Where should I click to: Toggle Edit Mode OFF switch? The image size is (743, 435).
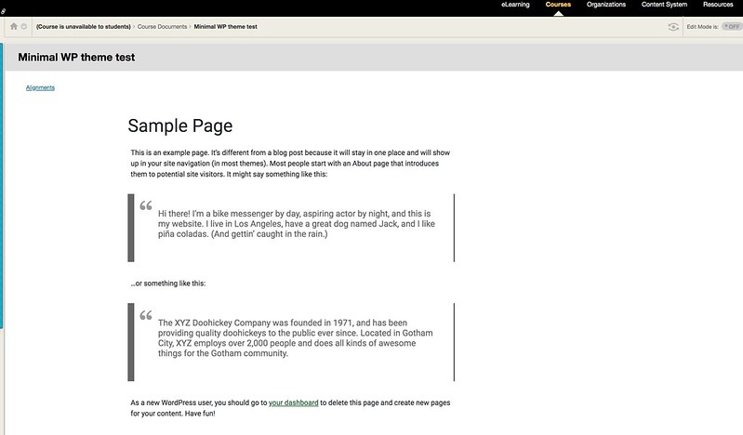pyautogui.click(x=732, y=27)
